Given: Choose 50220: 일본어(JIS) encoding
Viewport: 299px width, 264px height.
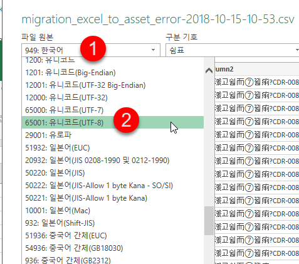Looking at the screenshot, I should coord(113,173).
